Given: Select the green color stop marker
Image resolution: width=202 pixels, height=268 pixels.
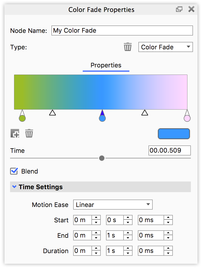Looking at the screenshot, I should (x=22, y=118).
